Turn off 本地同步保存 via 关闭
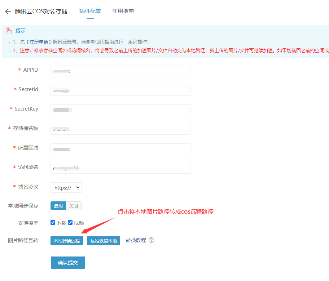The width and height of the screenshot is (329, 281). pyautogui.click(x=74, y=206)
